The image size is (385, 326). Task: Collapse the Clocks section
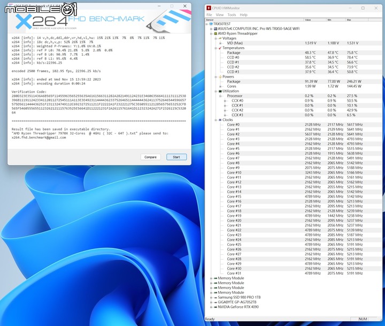tap(216, 120)
